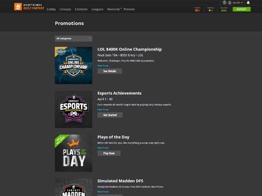Open the Contests tab
Image resolution: width=262 pixels, height=196 pixels.
point(81,9)
